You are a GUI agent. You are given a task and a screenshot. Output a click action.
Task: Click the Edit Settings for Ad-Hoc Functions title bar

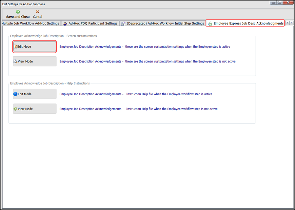point(131,4)
